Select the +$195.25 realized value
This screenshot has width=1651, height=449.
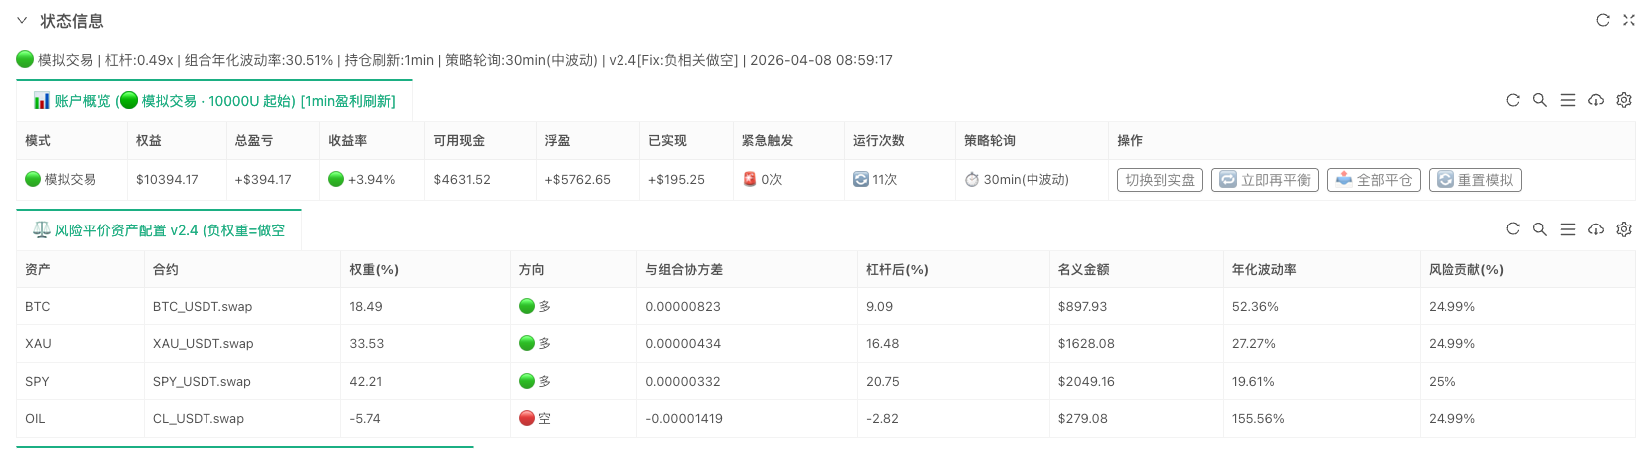point(676,180)
